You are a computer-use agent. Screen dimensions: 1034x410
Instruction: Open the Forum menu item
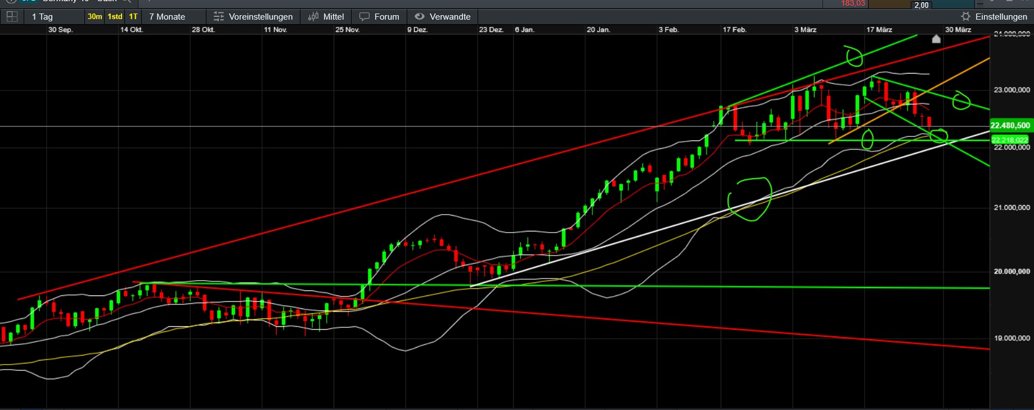point(379,17)
